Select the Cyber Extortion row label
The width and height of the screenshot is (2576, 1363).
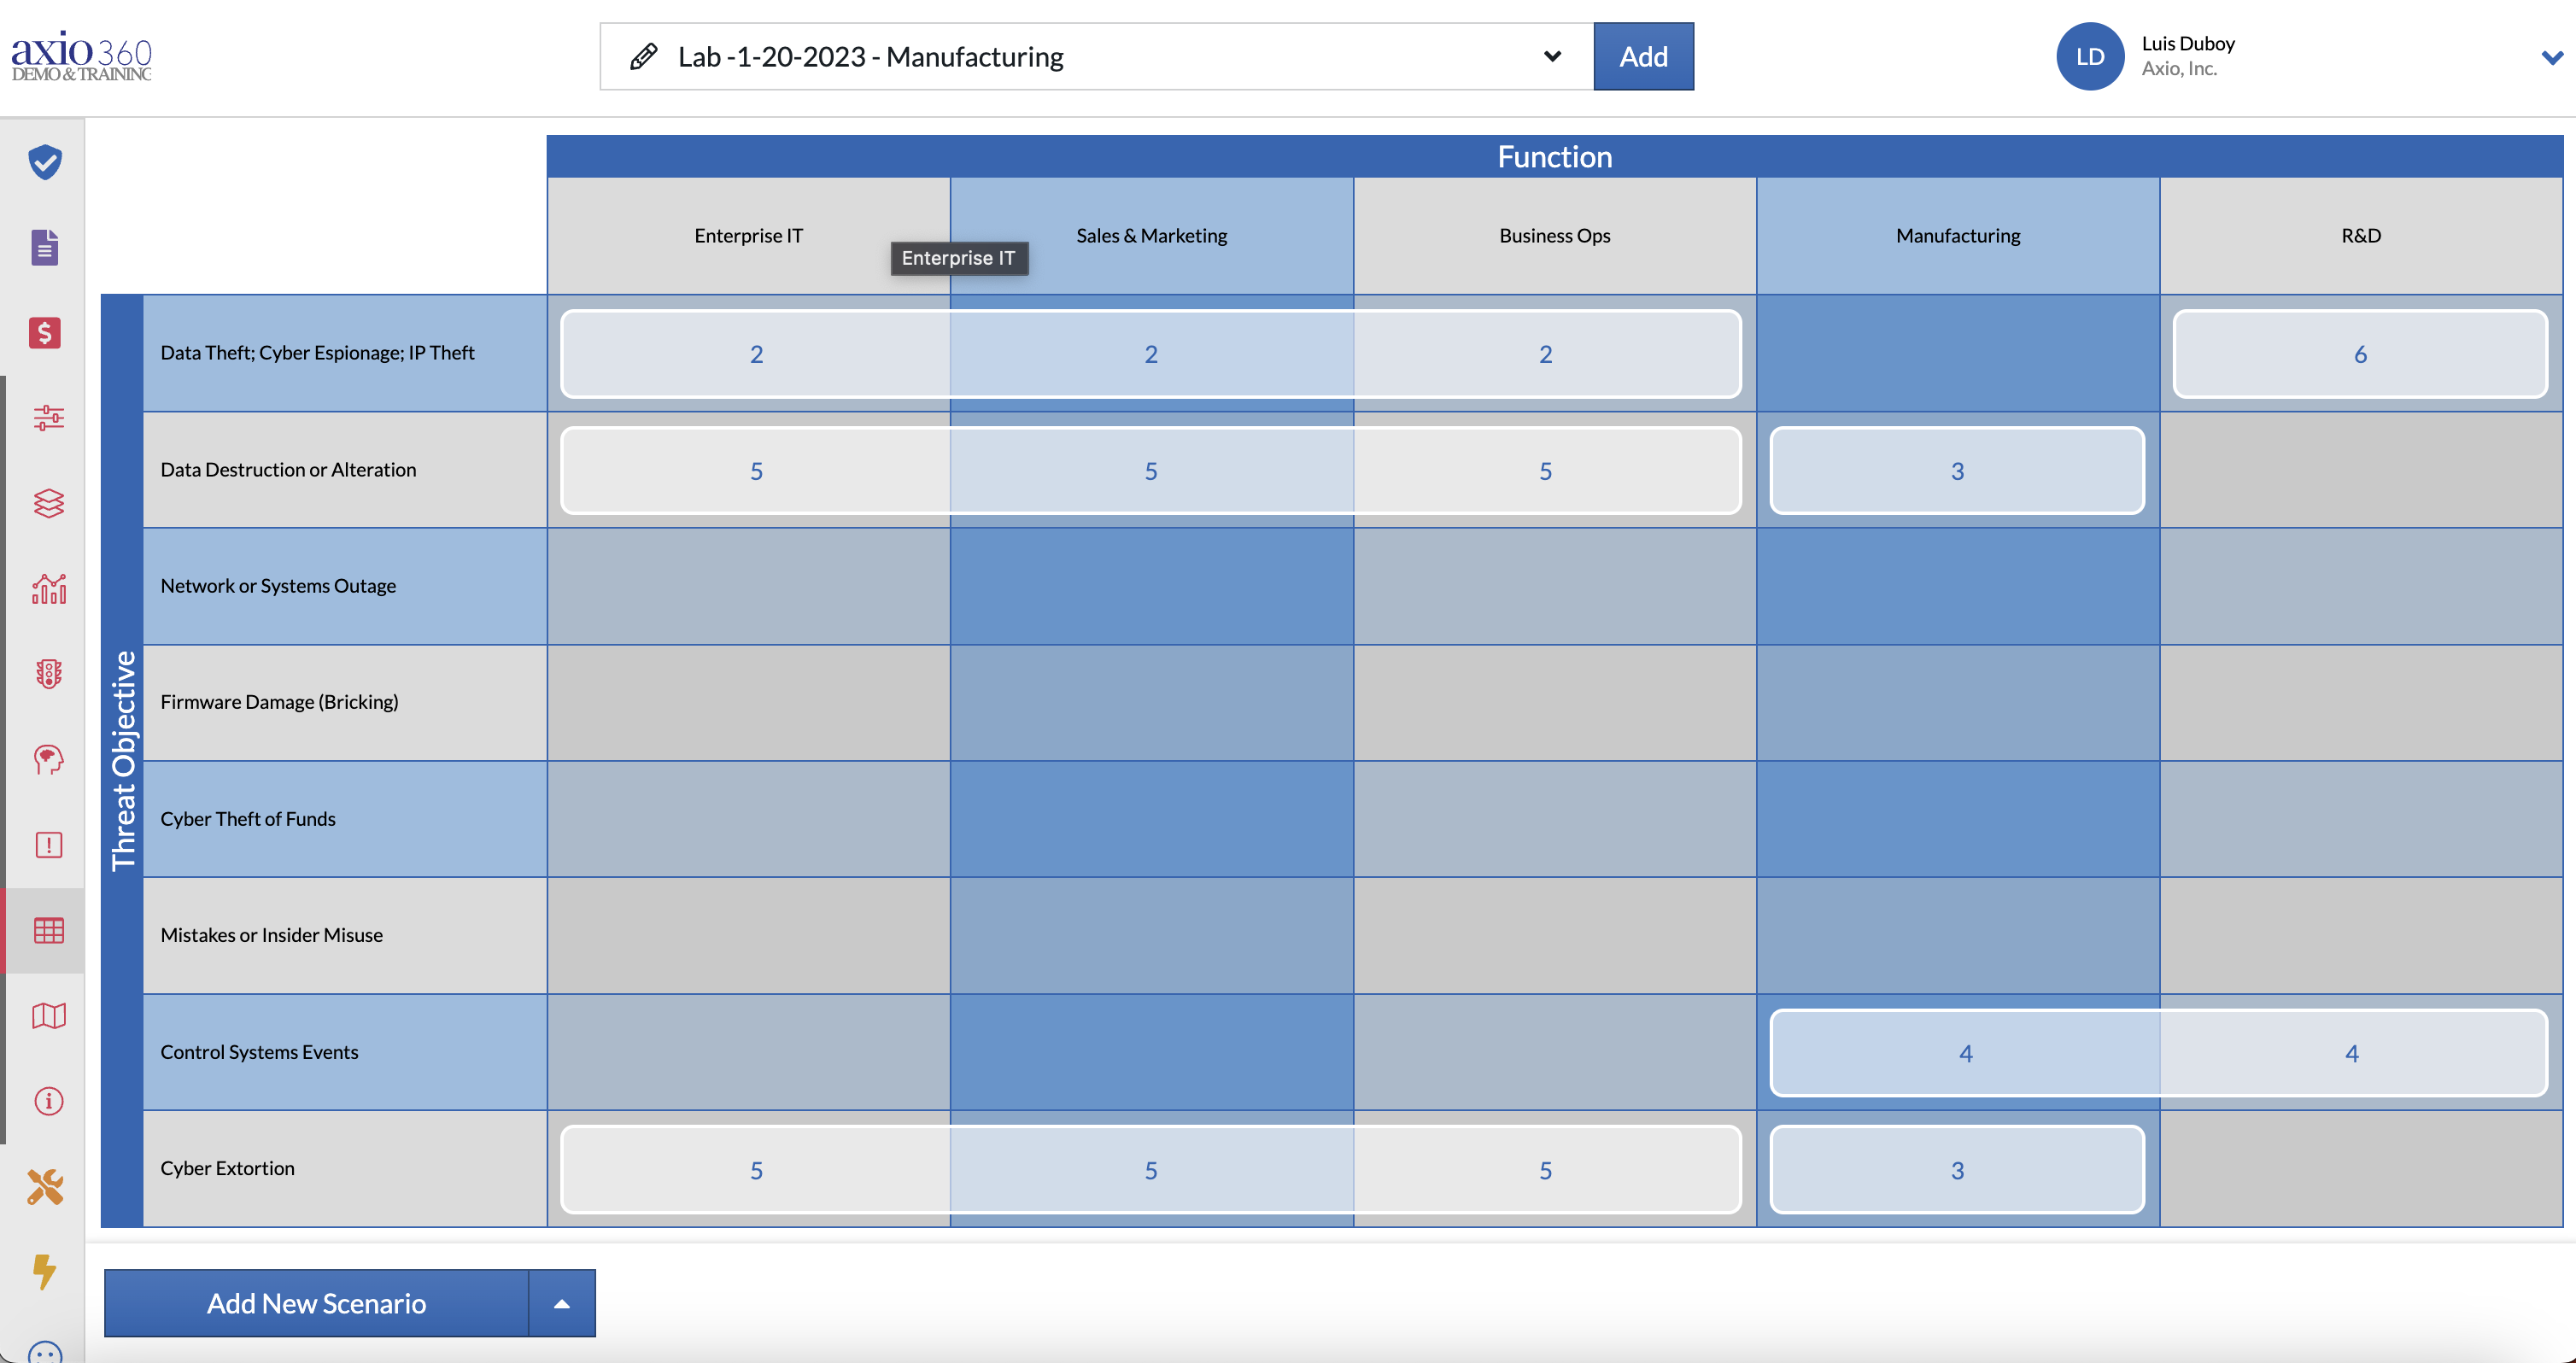pos(345,1168)
